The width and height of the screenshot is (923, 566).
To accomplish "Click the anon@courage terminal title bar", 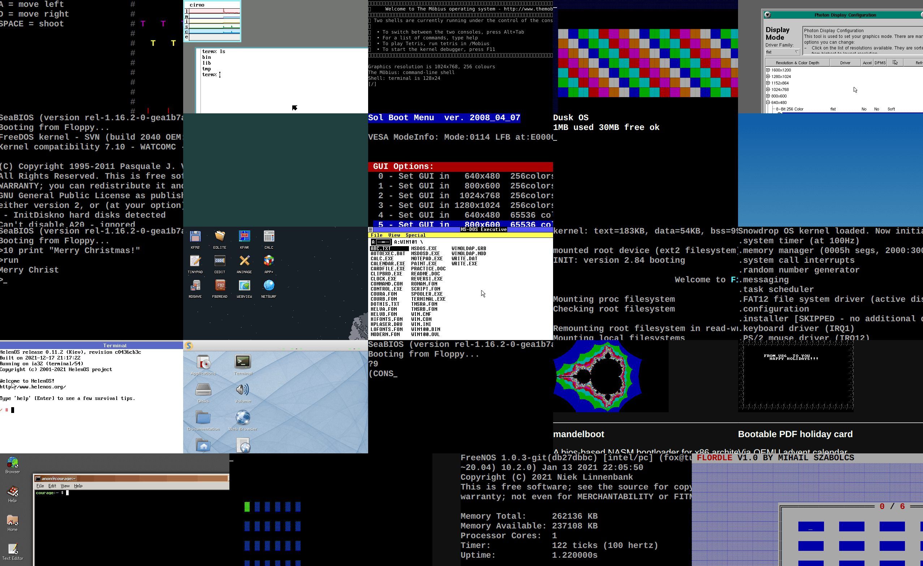I will [x=131, y=478].
